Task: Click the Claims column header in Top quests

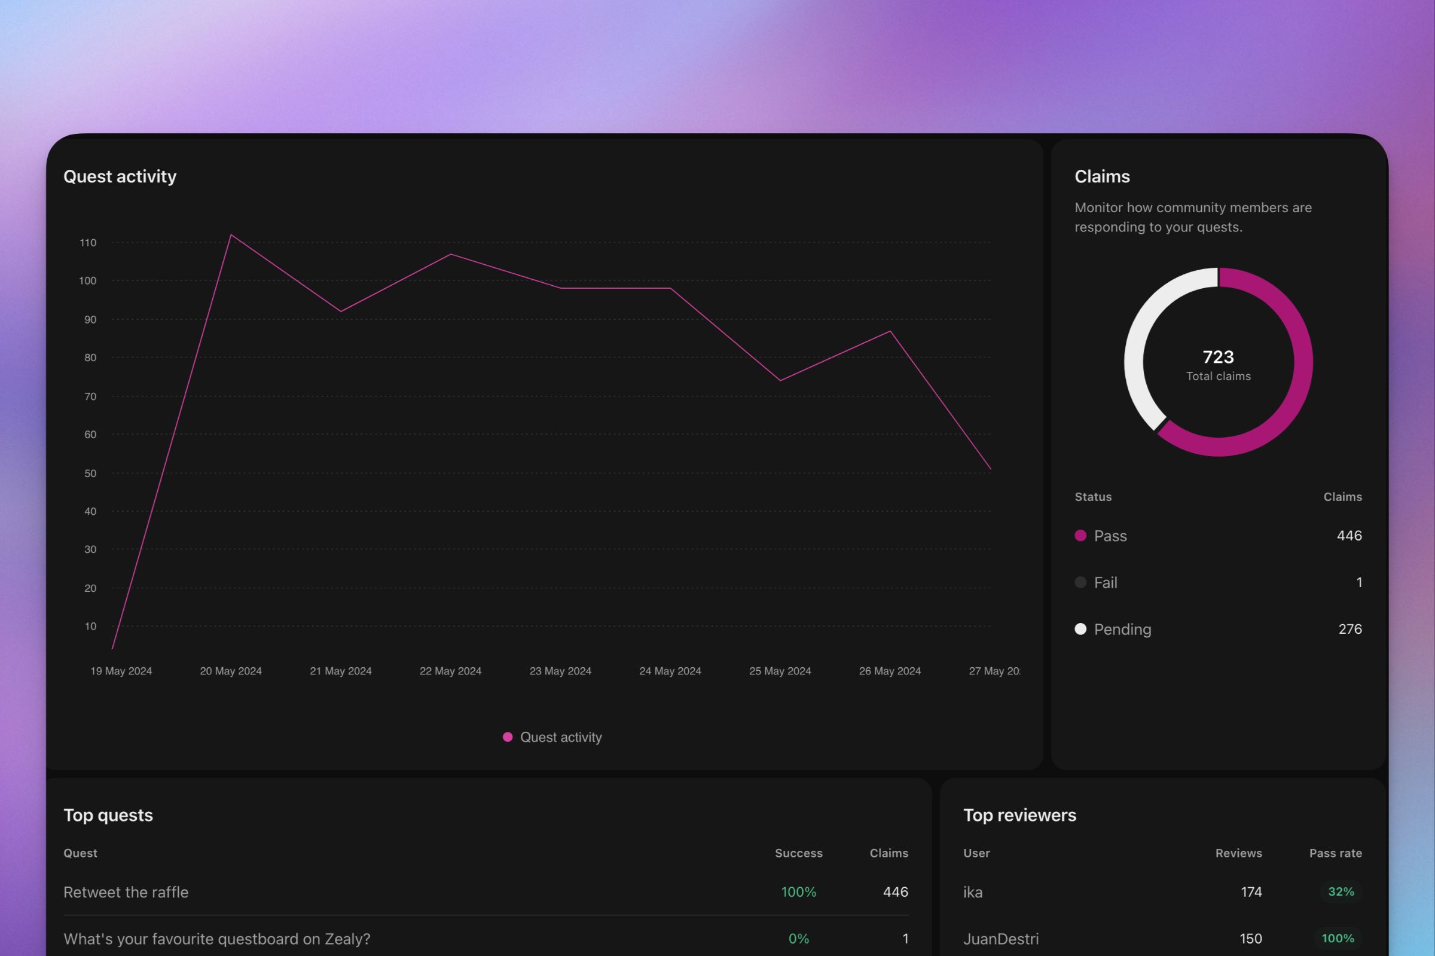Action: 889,853
